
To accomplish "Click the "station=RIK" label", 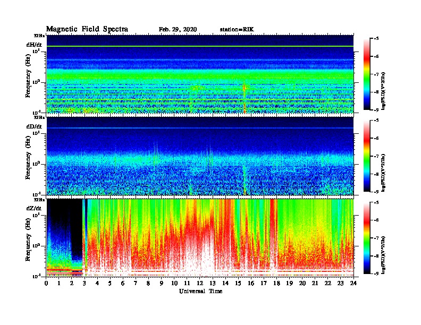I will pyautogui.click(x=237, y=30).
